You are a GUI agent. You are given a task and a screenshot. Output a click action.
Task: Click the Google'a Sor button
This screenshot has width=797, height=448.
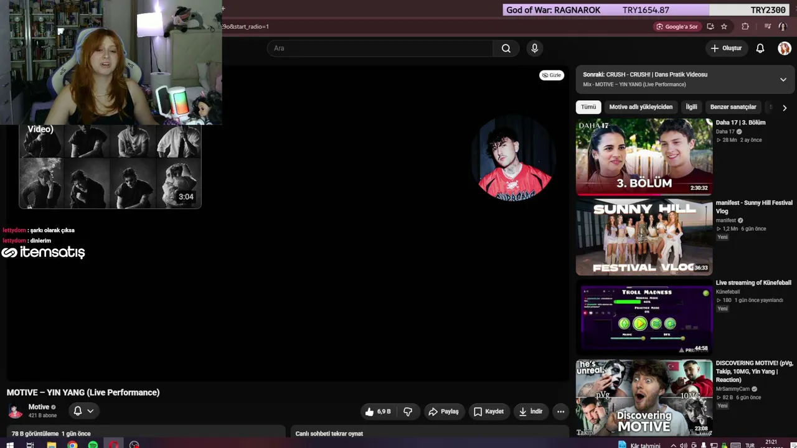pyautogui.click(x=677, y=27)
